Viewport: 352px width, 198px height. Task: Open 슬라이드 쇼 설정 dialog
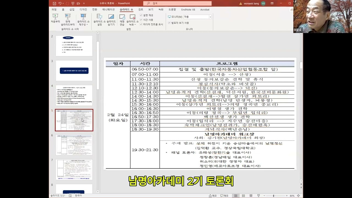(x=100, y=20)
